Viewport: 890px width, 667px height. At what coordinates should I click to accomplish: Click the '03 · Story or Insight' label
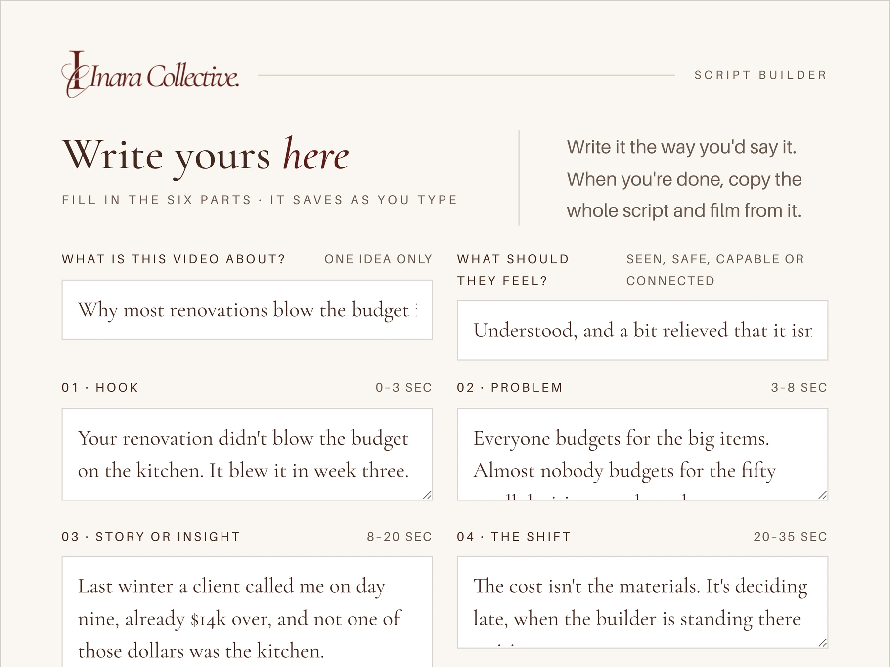[x=151, y=537]
